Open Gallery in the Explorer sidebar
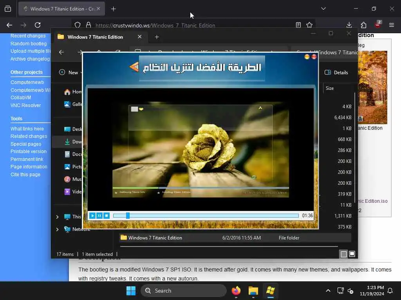The height and width of the screenshot is (300, 401). coord(73,104)
